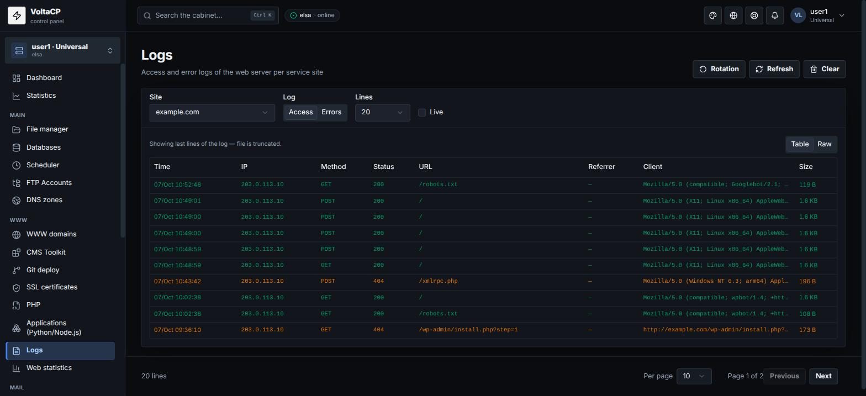Viewport: 866px width, 396px height.
Task: Click the Clear logs button
Action: click(824, 69)
